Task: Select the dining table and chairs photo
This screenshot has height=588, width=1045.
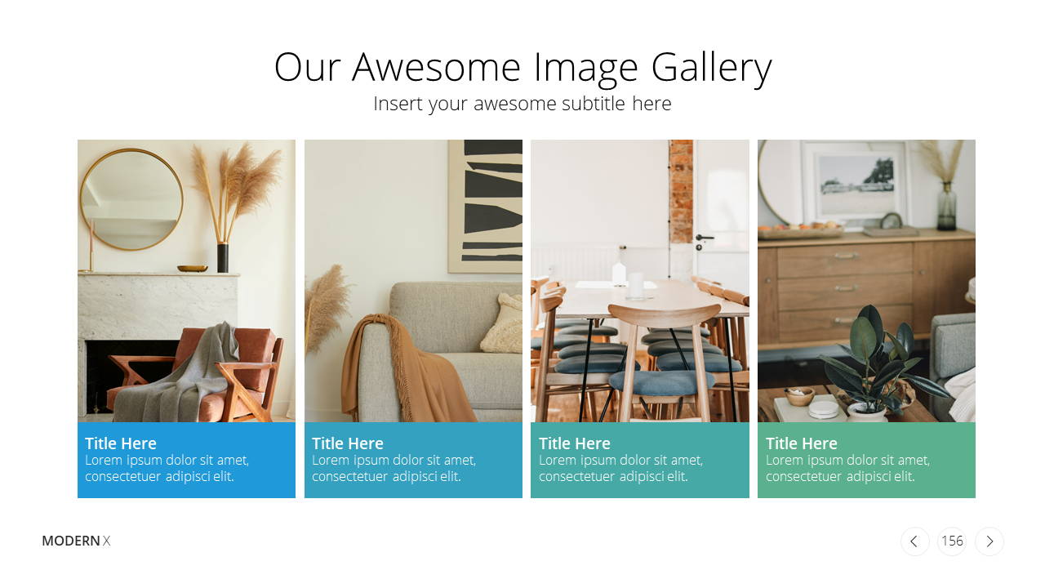Action: pos(640,281)
